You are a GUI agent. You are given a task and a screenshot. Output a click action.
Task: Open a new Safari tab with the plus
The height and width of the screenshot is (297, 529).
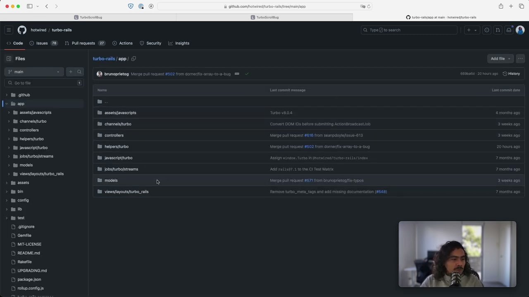(511, 6)
